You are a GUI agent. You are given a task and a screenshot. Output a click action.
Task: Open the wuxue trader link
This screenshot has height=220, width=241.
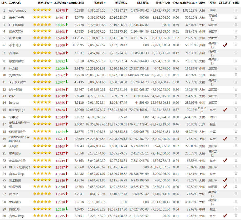point(14,194)
